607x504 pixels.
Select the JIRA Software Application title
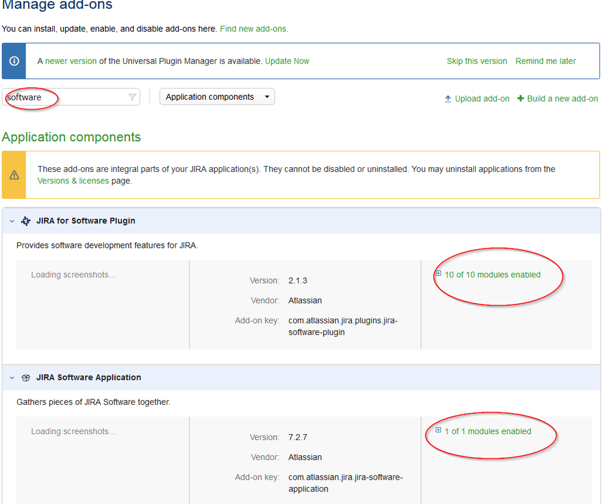pos(89,378)
